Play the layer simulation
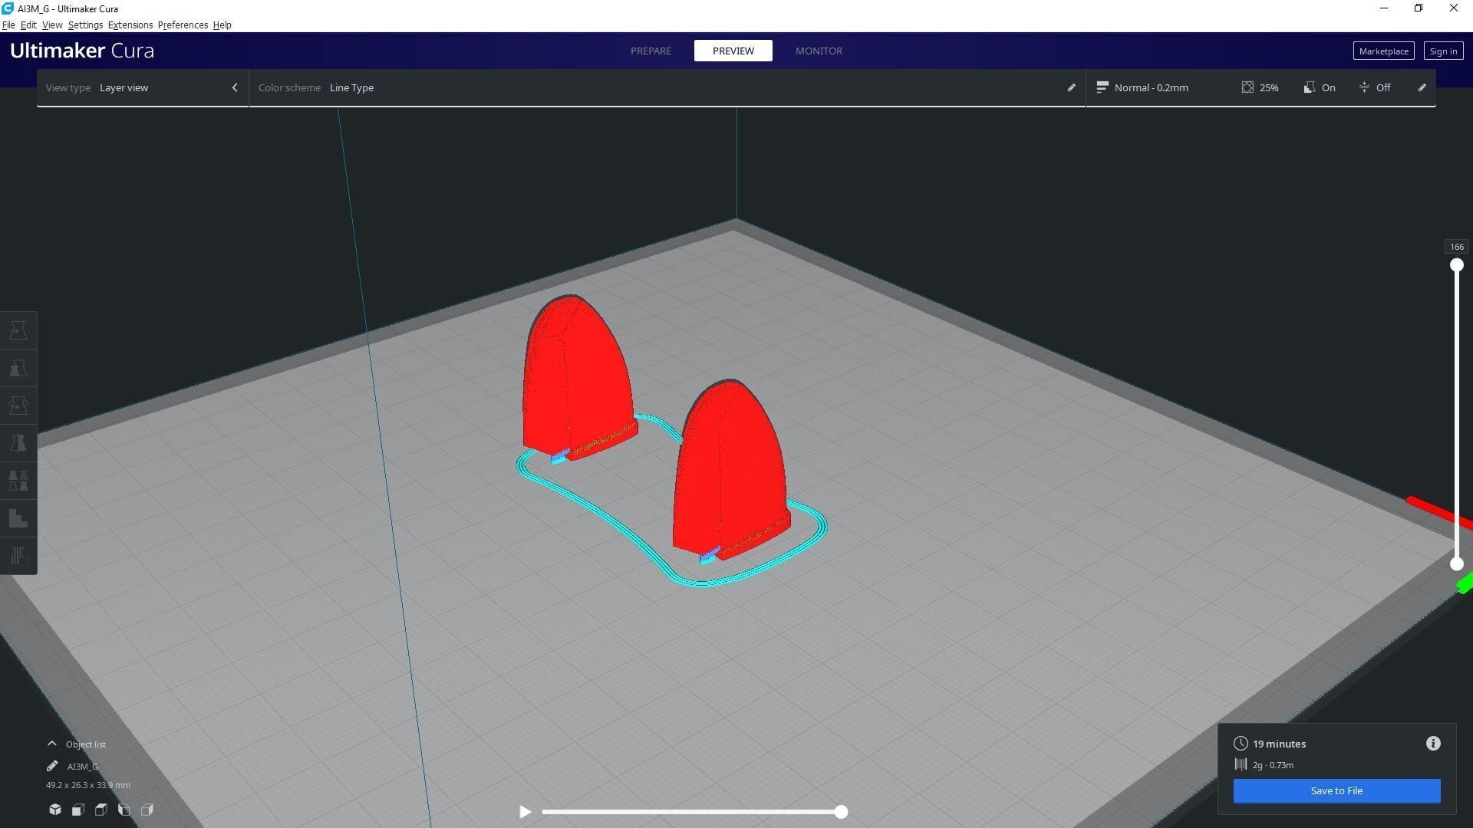Viewport: 1473px width, 828px height. pyautogui.click(x=526, y=811)
